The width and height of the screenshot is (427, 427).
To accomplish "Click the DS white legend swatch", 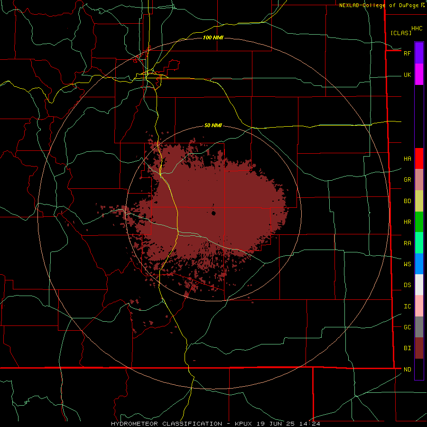I will pyautogui.click(x=419, y=285).
